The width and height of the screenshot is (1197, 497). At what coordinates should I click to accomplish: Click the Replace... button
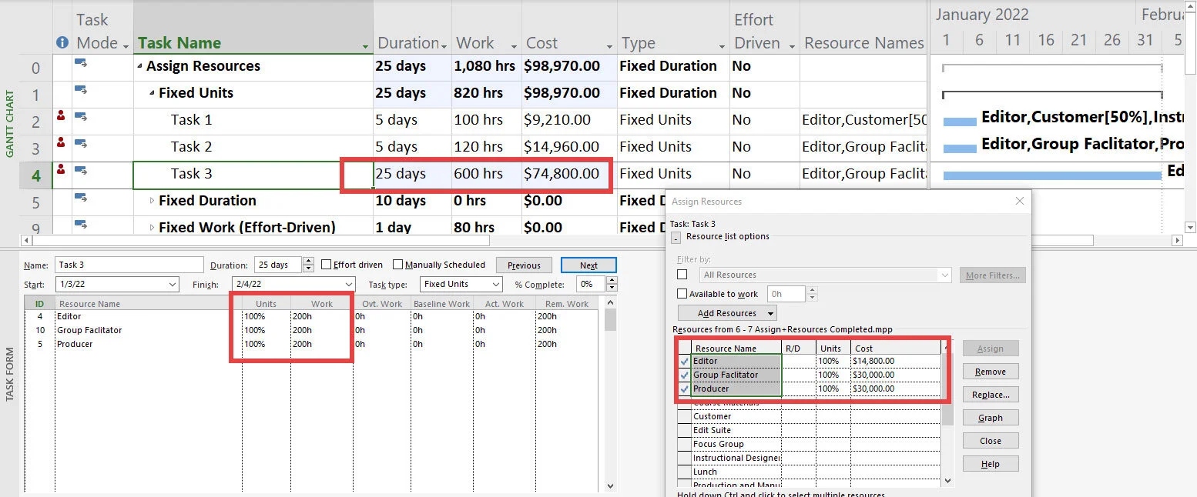(991, 395)
